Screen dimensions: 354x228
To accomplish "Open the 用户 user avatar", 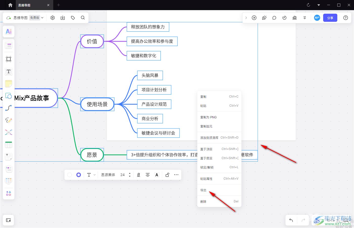I will 317,18.
